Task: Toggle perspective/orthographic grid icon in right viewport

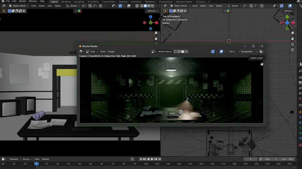Action: [292, 50]
